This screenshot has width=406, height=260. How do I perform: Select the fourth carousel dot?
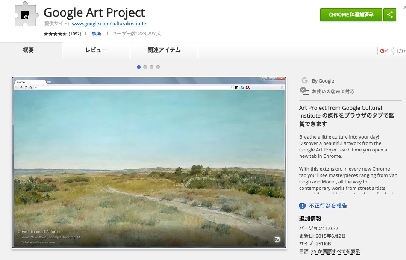click(158, 67)
